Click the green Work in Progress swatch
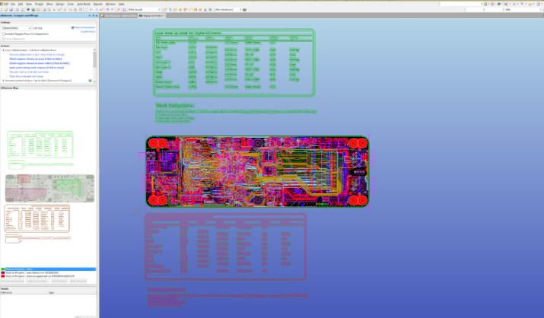 point(3,269)
